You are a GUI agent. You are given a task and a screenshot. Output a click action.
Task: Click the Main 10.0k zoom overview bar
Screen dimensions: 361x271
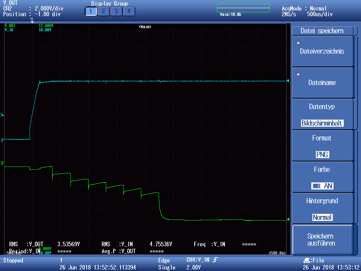243,8
